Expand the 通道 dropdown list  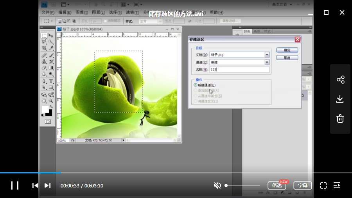tap(267, 62)
